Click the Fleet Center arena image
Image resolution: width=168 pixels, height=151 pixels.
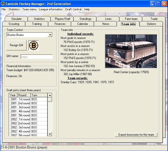click(x=131, y=51)
